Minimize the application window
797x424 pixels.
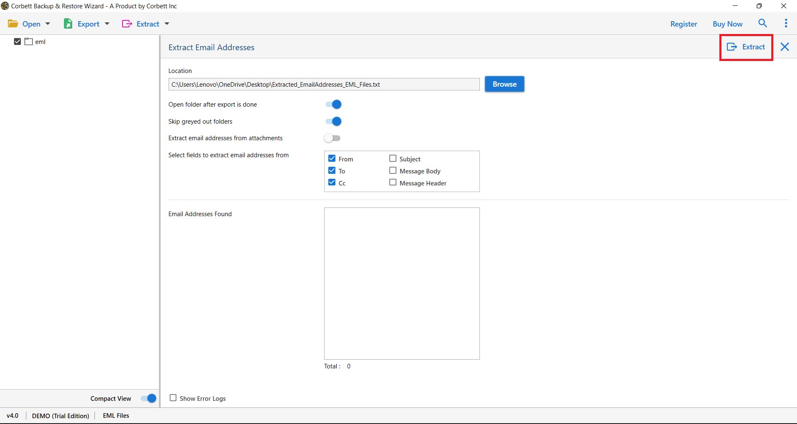point(735,6)
